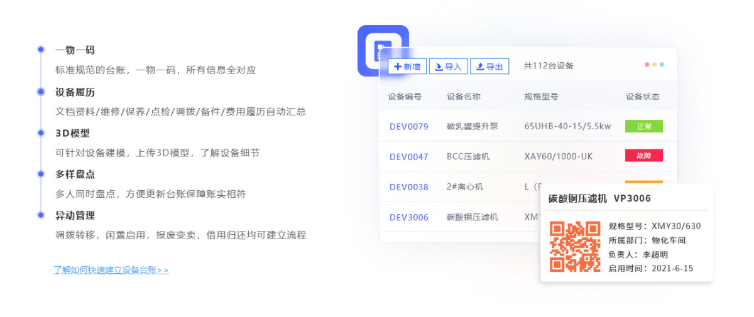Select the 设备履历 feature item
Image resolution: width=754 pixels, height=317 pixels.
[75, 92]
